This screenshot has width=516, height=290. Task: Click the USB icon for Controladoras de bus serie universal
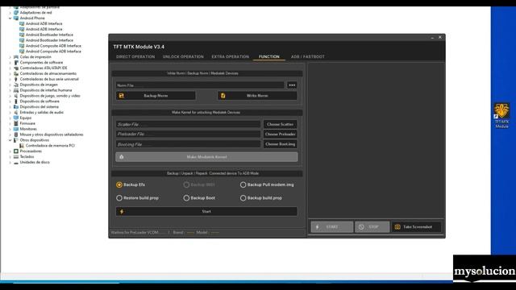pos(16,79)
